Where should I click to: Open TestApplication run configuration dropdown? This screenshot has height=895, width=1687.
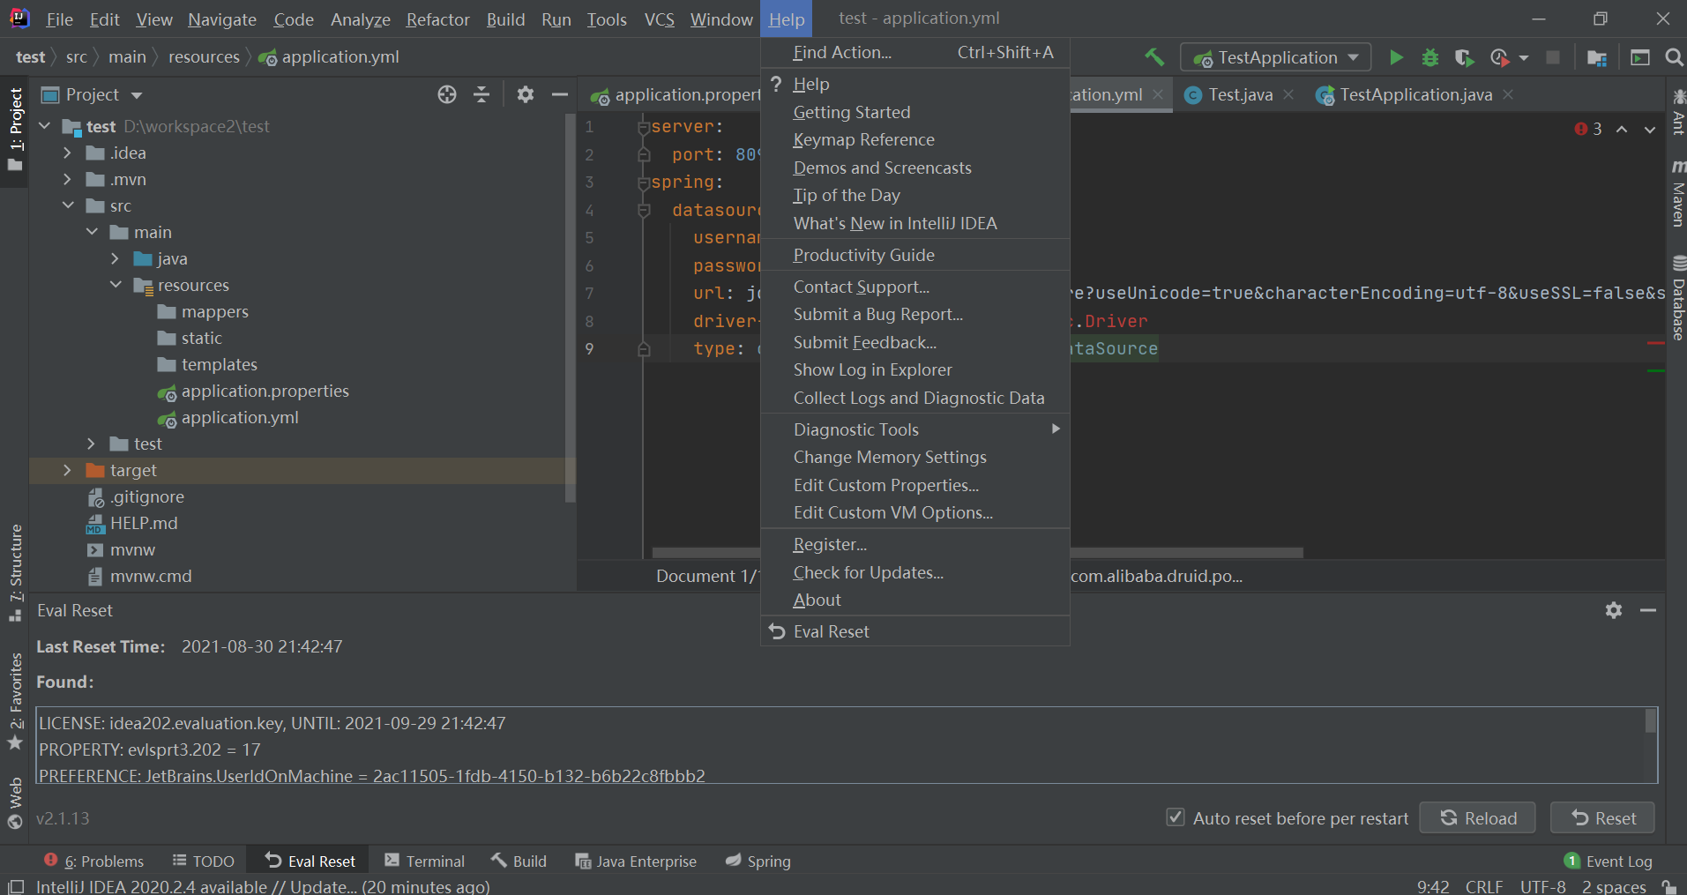point(1276,57)
